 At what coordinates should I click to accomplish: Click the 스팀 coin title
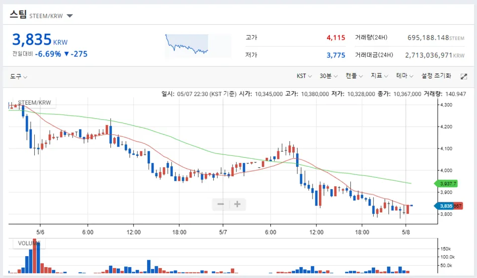click(x=18, y=14)
